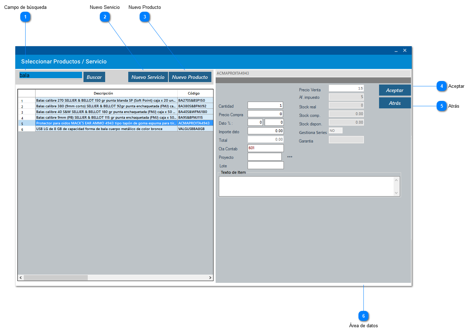Click the Precio Venta field
This screenshot has width=470, height=334.
coord(346,88)
